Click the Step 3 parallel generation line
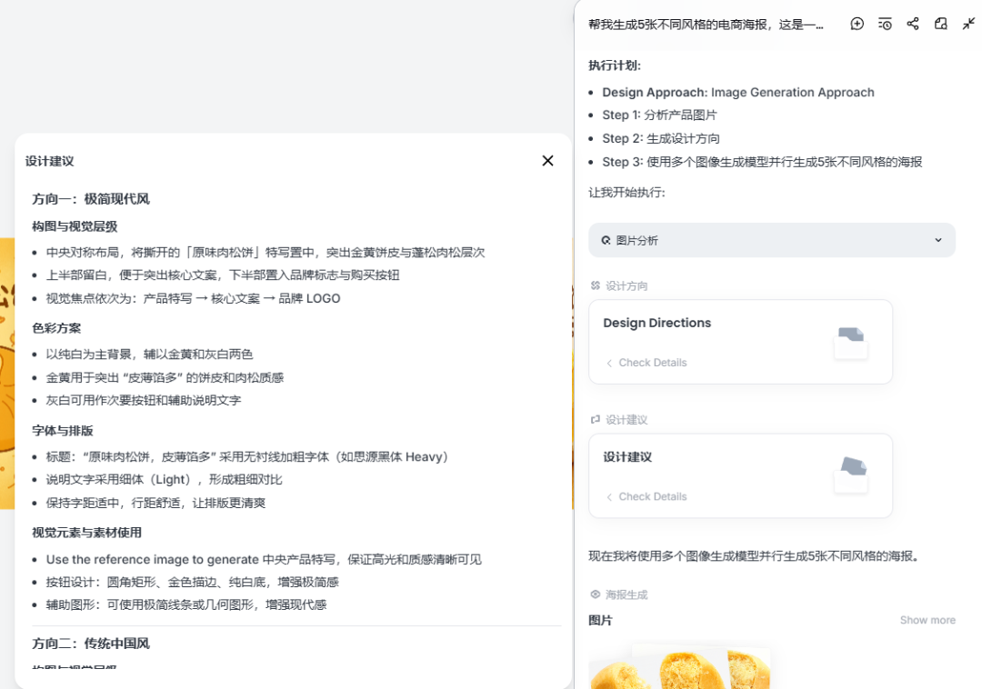982x689 pixels. coord(762,162)
